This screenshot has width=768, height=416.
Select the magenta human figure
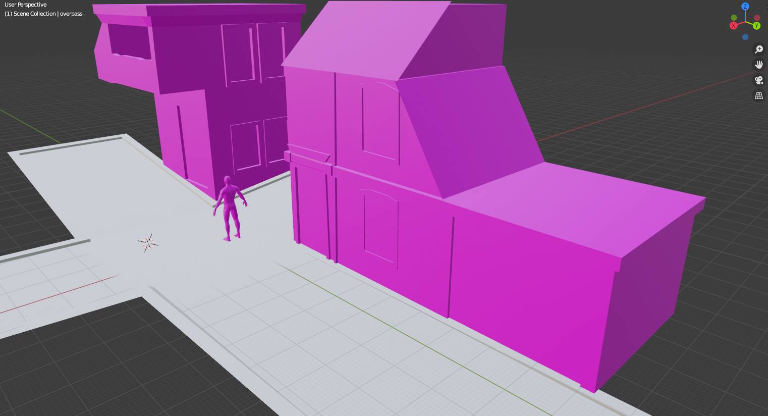pyautogui.click(x=230, y=207)
